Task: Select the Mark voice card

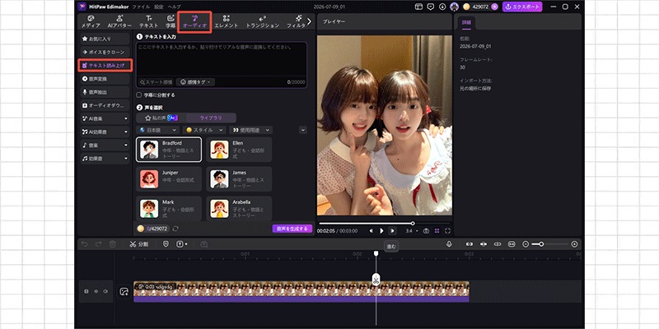Action: [x=169, y=208]
